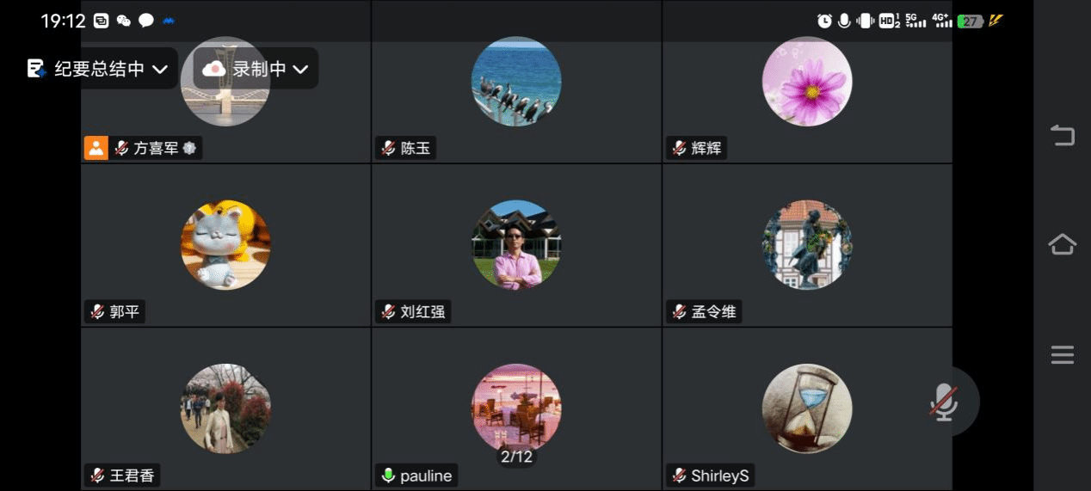Tap the 孟令维 name label

[x=714, y=312]
